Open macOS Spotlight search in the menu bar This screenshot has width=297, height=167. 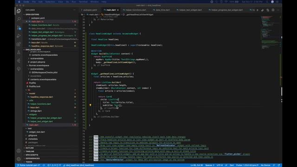[x=267, y=2]
